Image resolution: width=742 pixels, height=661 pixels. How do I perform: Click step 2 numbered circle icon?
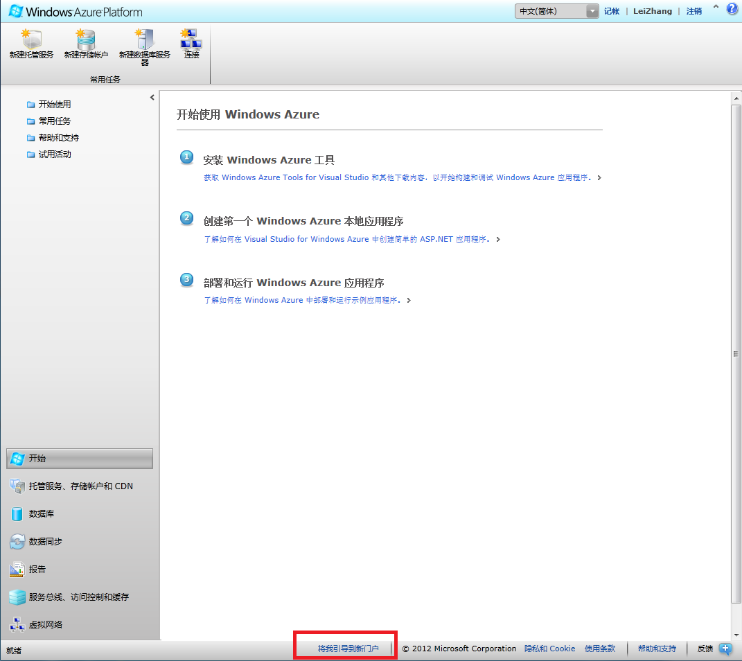(x=186, y=218)
